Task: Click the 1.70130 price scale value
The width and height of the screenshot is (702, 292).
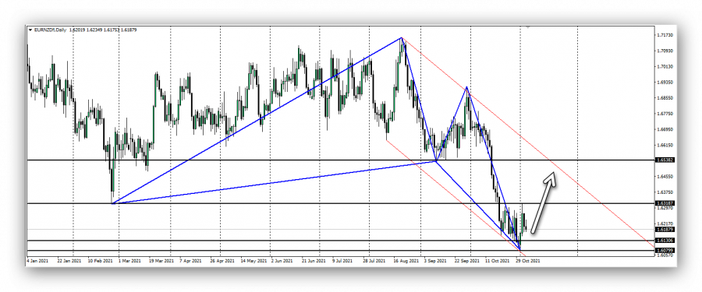Action: [665, 67]
